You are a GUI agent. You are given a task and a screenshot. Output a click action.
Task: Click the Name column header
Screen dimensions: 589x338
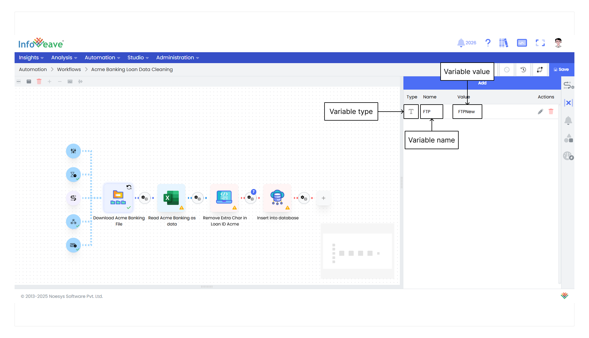coord(430,97)
